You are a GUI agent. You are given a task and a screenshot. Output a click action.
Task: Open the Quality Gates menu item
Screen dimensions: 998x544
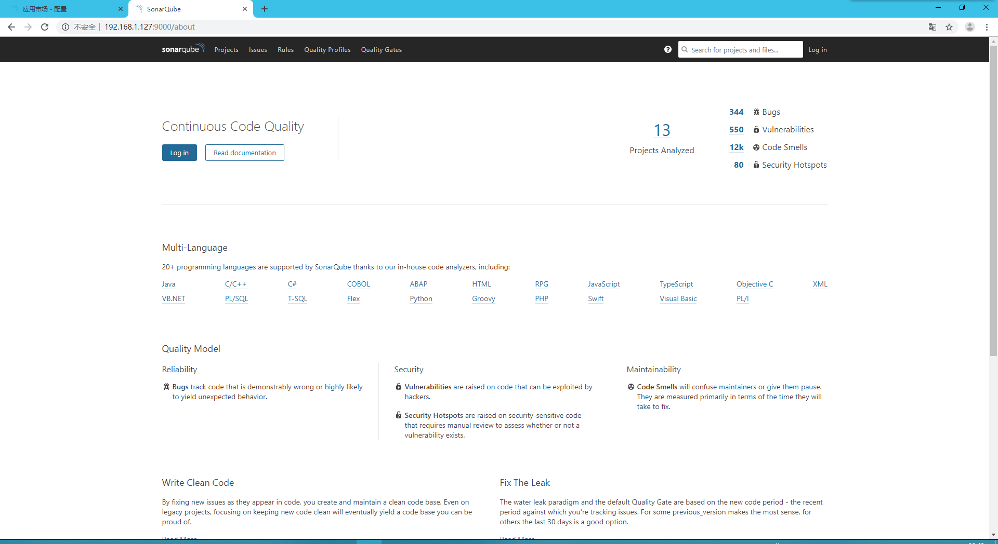point(381,49)
